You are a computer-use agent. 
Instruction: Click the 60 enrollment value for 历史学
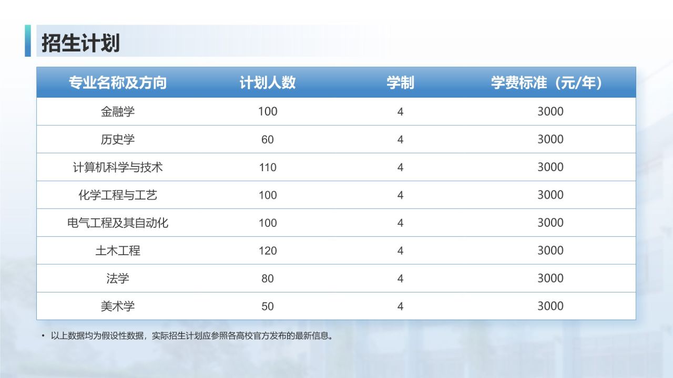[x=268, y=140]
